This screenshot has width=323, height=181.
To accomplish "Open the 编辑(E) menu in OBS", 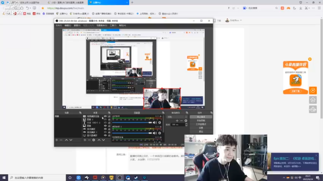I will 68,25.
